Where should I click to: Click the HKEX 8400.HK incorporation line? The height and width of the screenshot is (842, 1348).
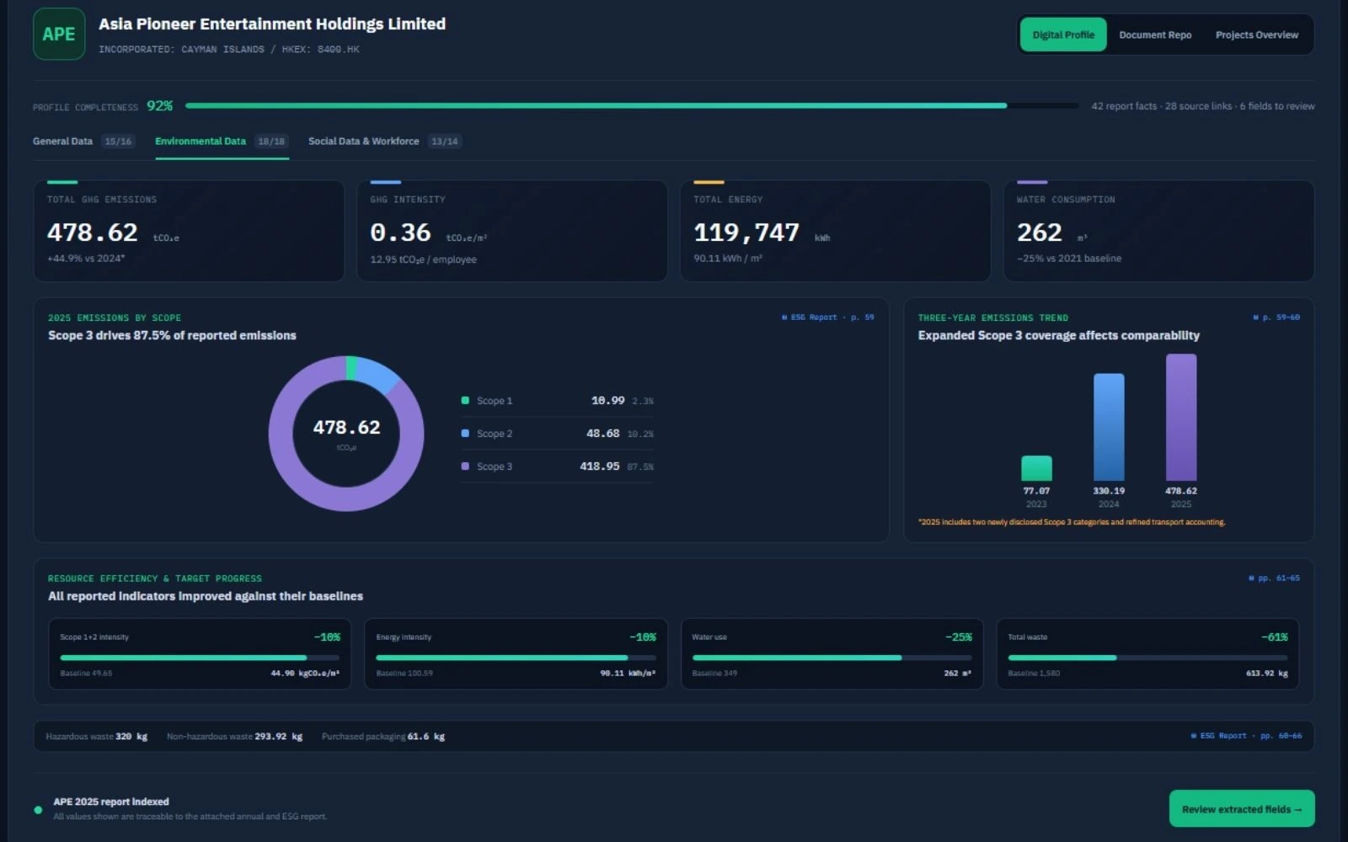pos(229,50)
